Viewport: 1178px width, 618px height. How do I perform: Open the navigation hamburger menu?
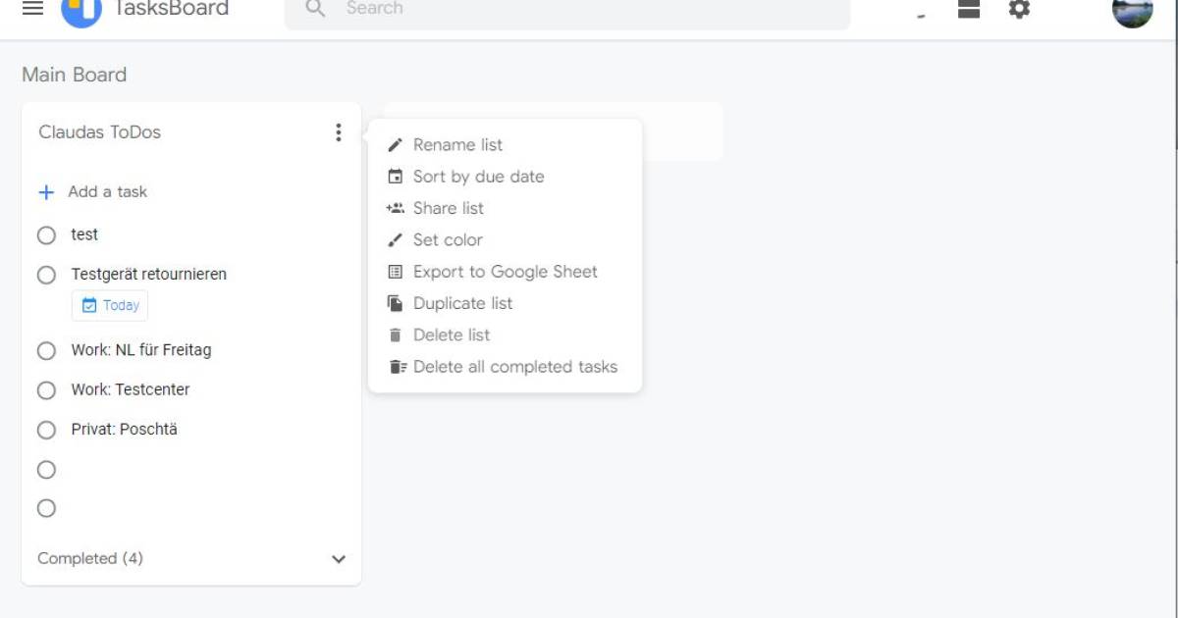point(32,10)
